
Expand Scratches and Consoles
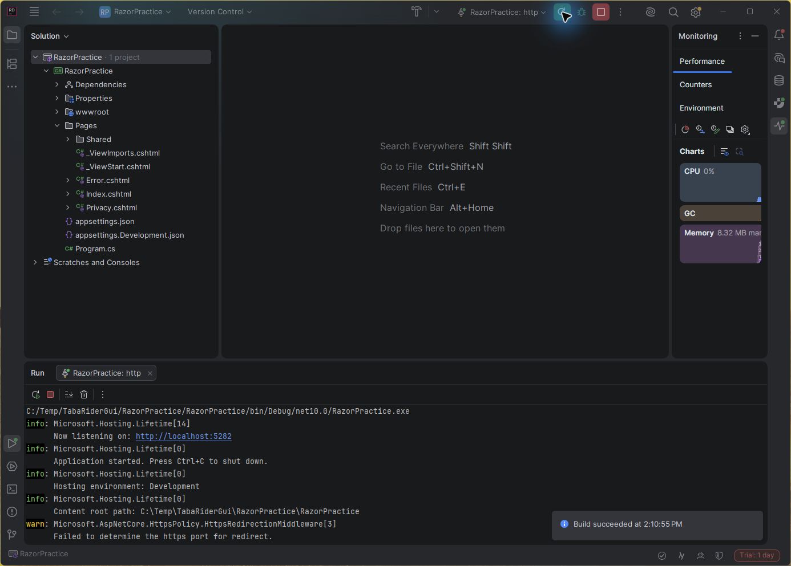click(35, 262)
